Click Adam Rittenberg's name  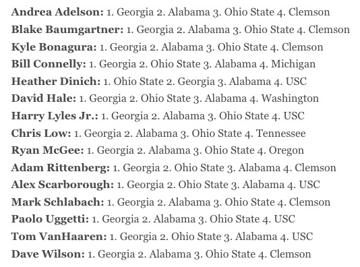[61, 168]
